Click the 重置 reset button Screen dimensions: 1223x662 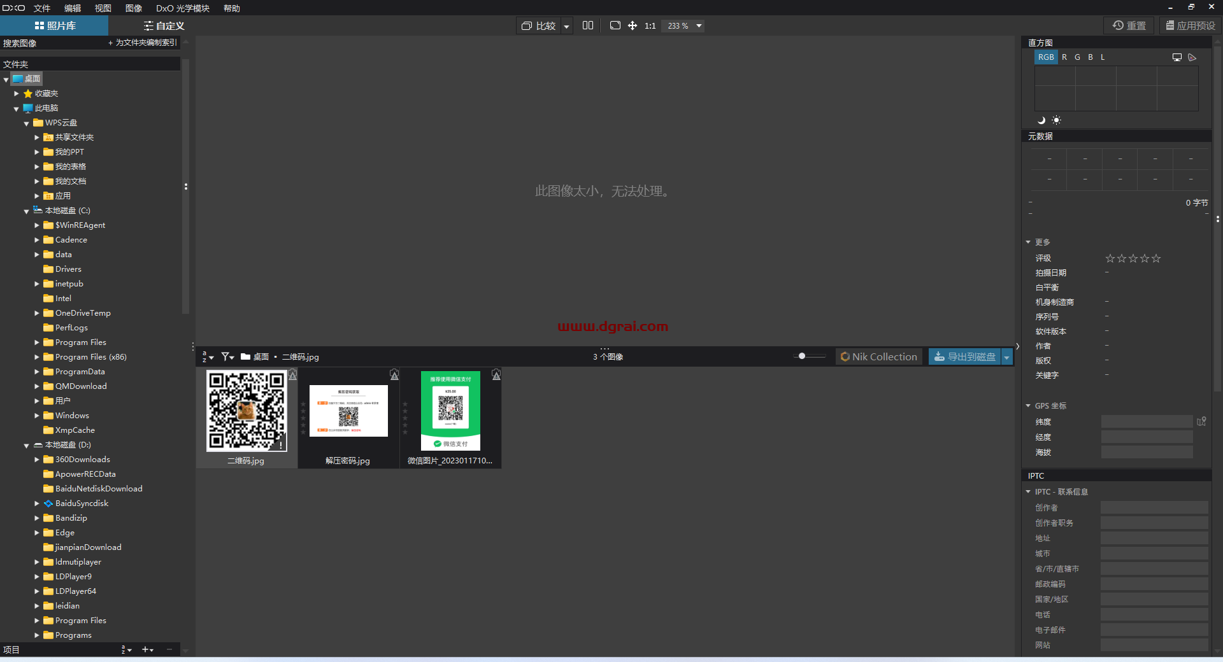click(1129, 25)
